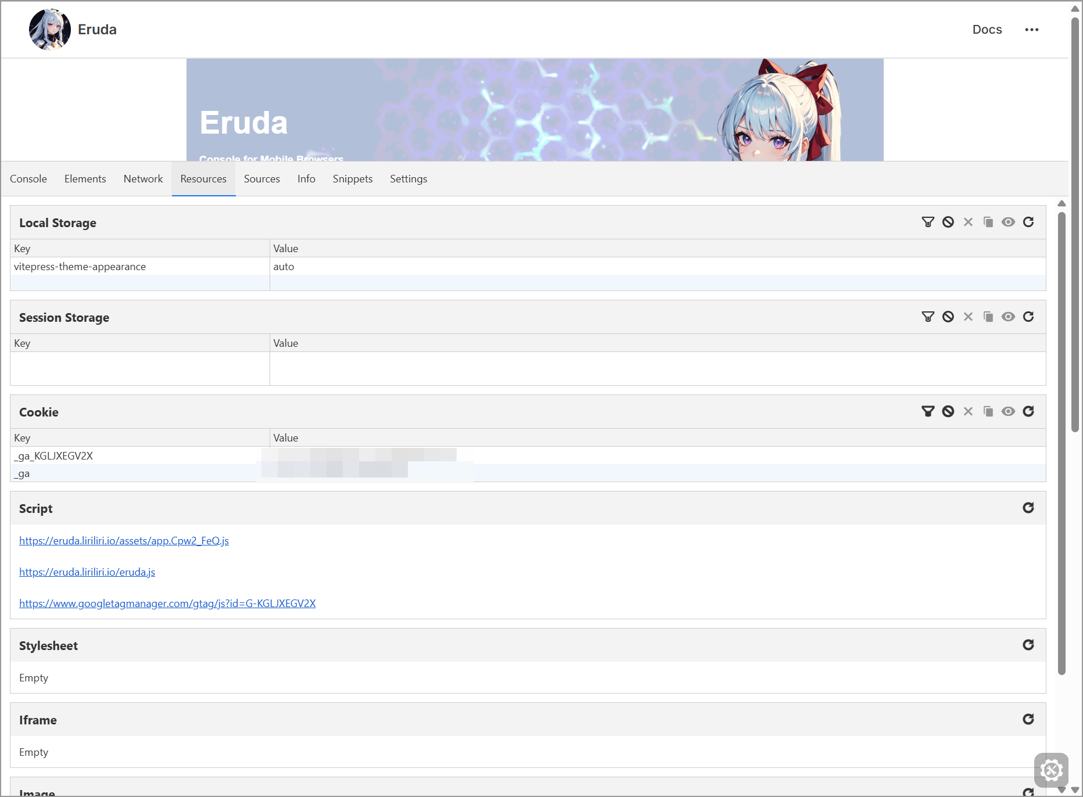1083x797 pixels.
Task: Open googletagmanager gtag script link
Action: 167,604
